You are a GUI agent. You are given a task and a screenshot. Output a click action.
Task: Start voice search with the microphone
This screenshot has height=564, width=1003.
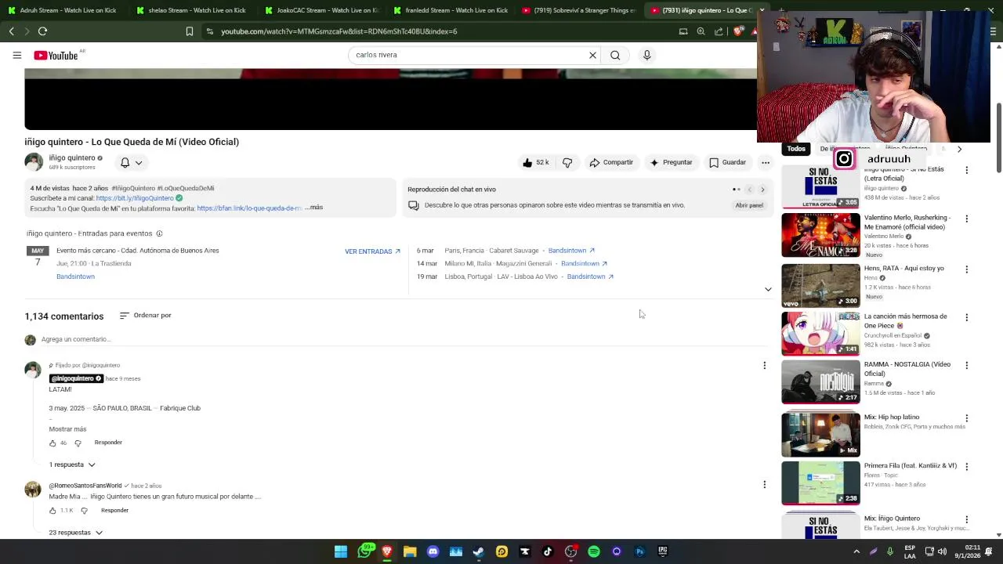coord(646,55)
